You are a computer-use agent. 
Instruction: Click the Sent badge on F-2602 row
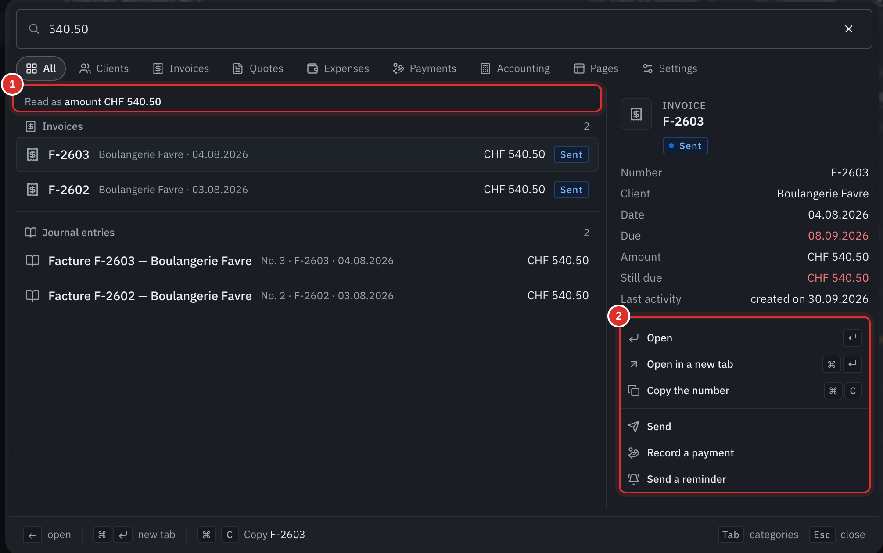click(x=571, y=190)
